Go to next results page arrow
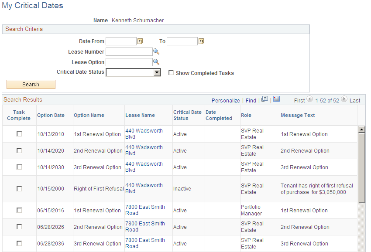This screenshot has width=371, height=252. point(344,99)
